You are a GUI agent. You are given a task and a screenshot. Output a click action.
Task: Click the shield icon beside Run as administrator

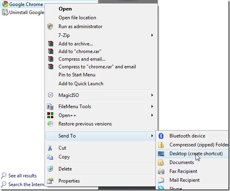pos(50,27)
